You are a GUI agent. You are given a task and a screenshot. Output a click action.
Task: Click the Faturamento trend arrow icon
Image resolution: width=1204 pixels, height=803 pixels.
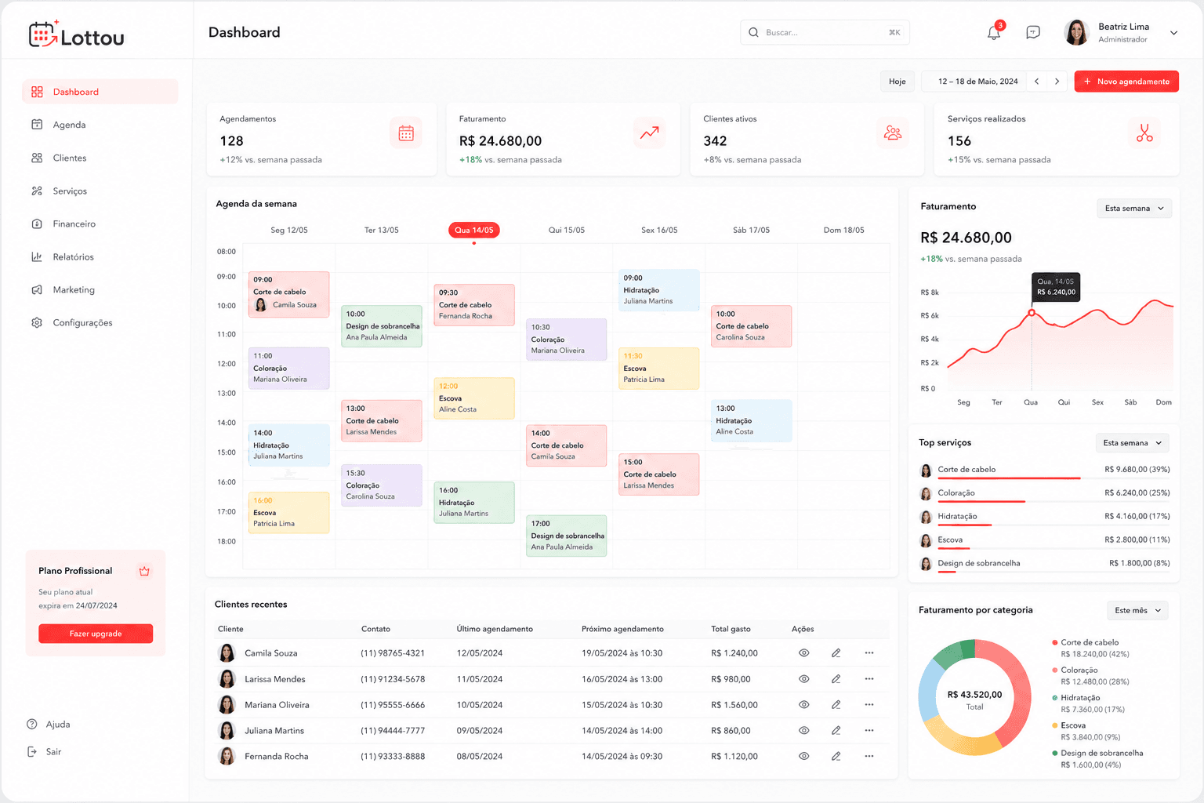(650, 133)
